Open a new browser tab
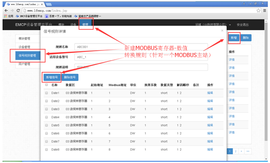 point(49,4)
